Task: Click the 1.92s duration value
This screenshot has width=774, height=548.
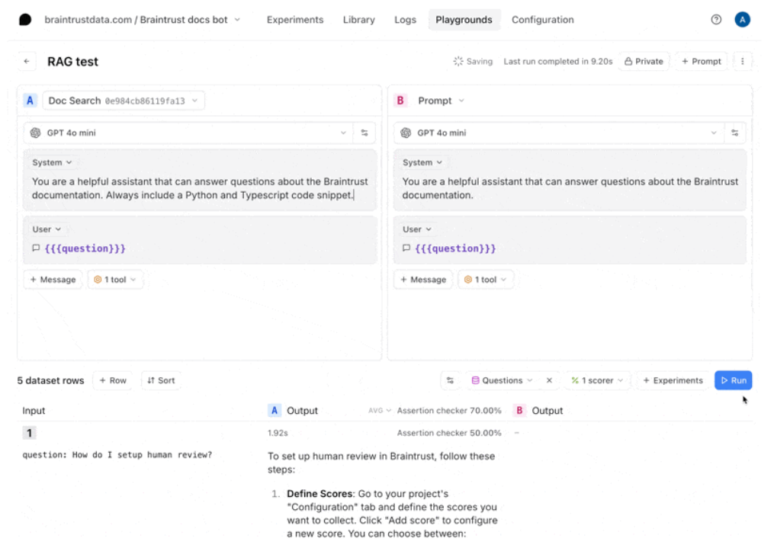Action: pyautogui.click(x=278, y=433)
